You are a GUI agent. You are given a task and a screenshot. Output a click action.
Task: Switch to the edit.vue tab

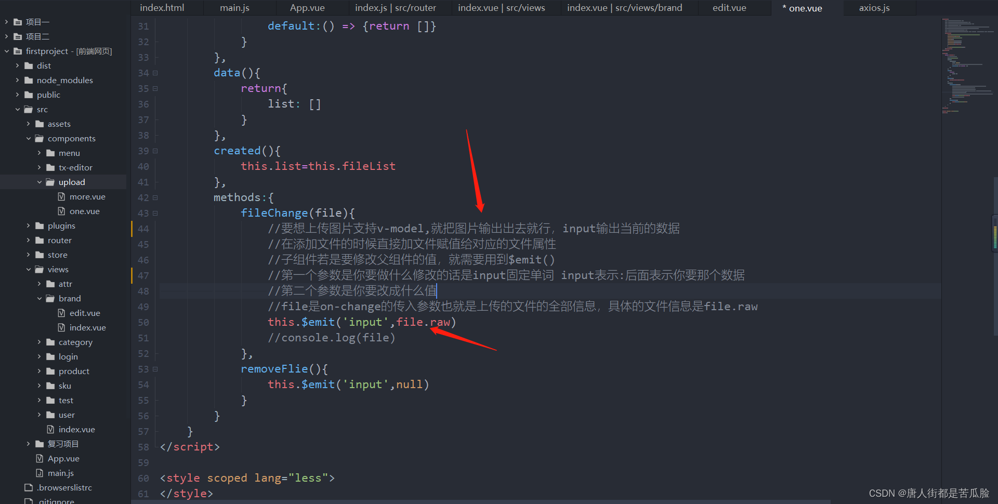729,8
